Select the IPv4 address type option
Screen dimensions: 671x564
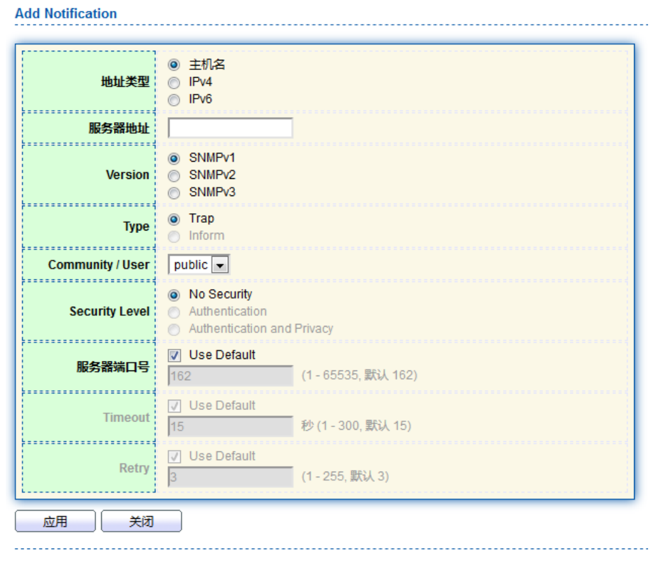pos(173,82)
